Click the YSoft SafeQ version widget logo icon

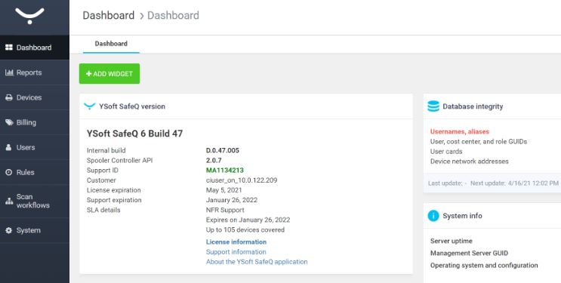click(89, 106)
